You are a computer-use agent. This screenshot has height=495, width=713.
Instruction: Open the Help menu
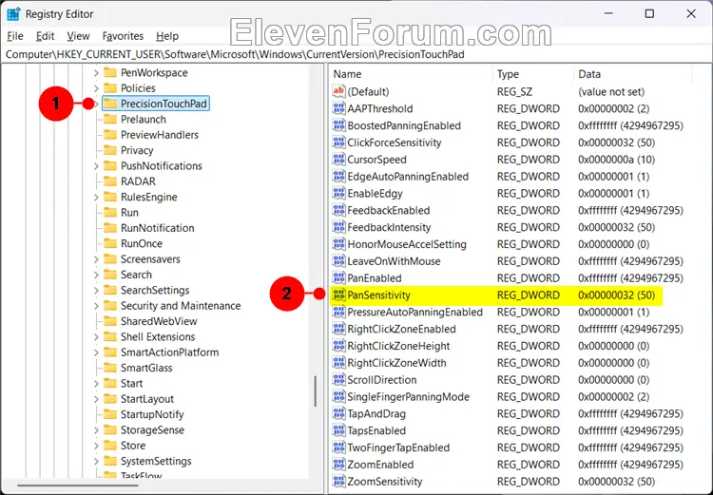point(167,36)
